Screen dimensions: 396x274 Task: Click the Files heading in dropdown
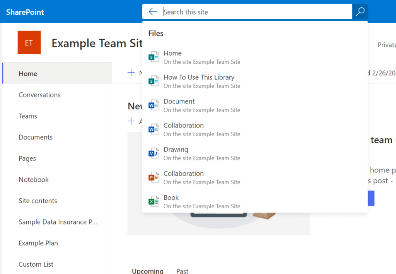pos(156,33)
